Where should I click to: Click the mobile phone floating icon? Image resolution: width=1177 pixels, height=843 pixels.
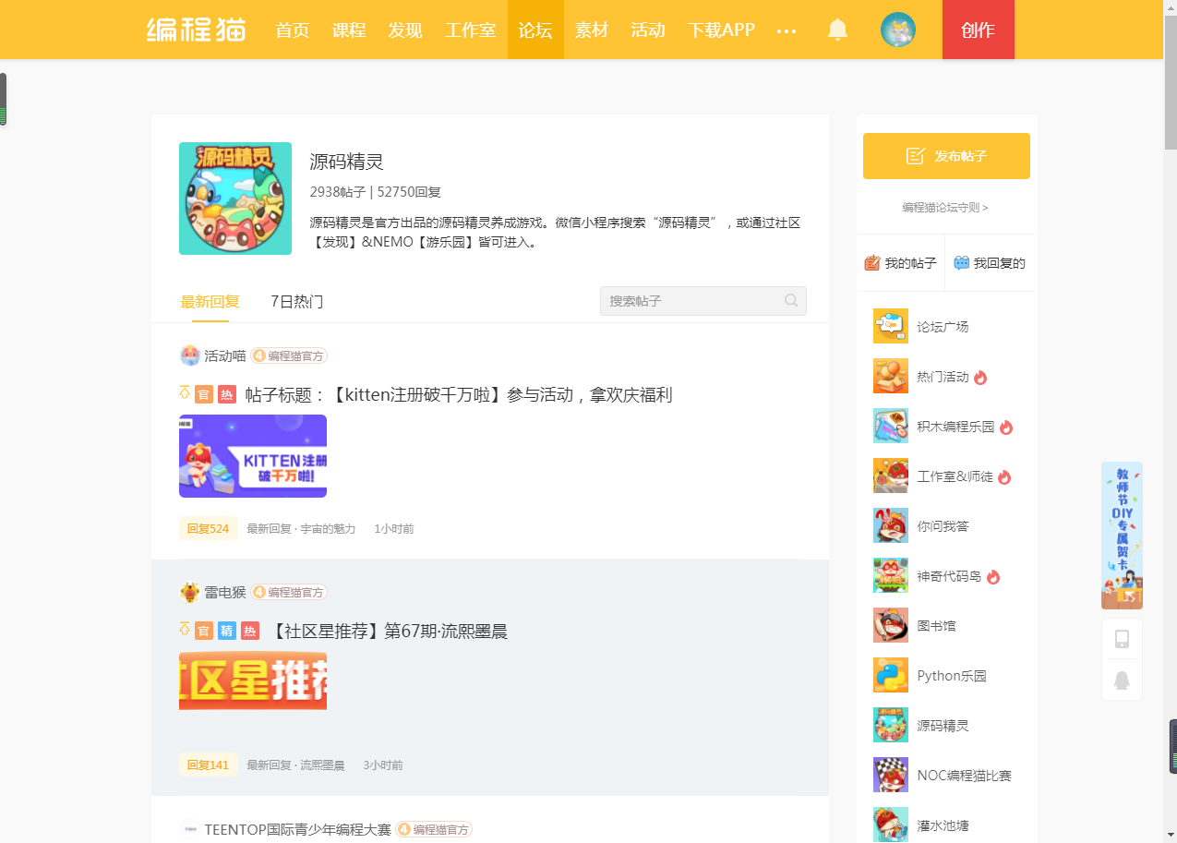coord(1122,639)
